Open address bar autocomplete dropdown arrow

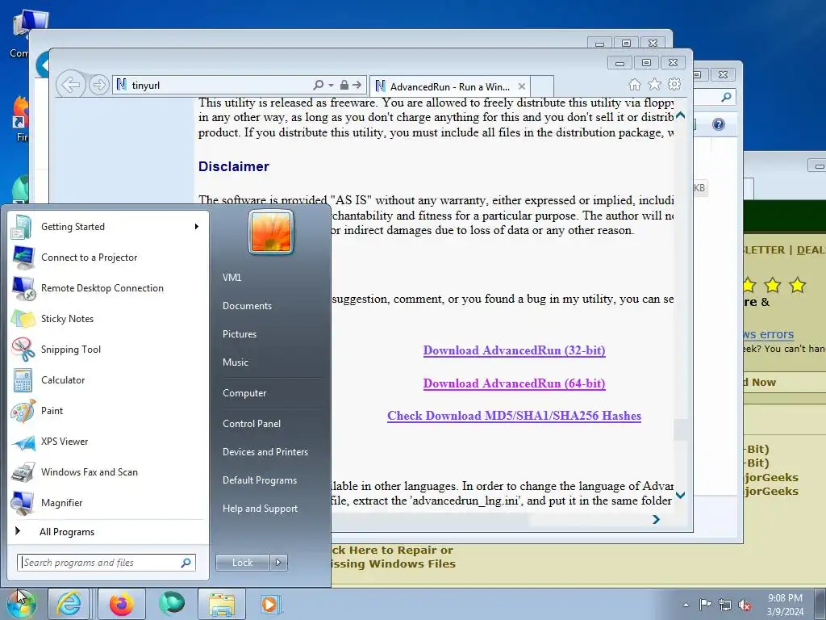coord(331,85)
